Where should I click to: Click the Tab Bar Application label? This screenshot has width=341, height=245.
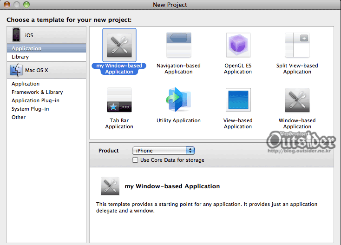119,124
